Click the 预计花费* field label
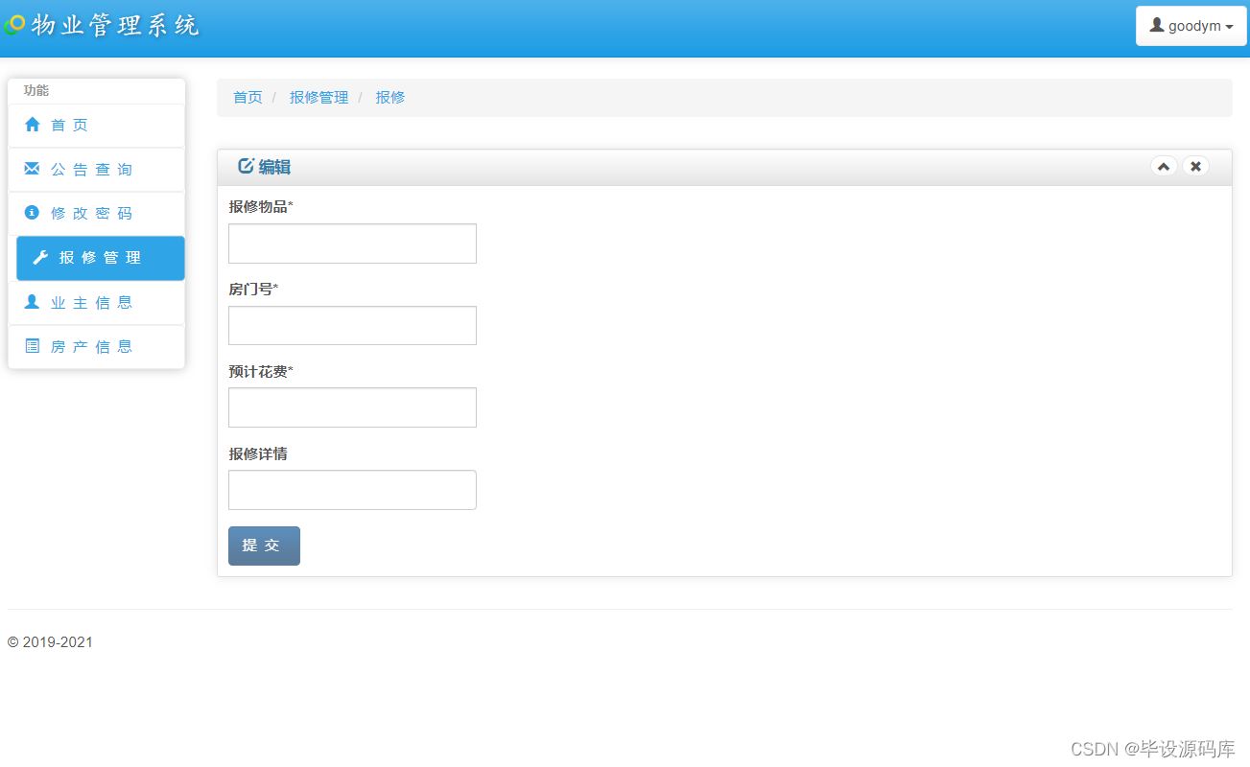The image size is (1250, 767). [x=261, y=371]
